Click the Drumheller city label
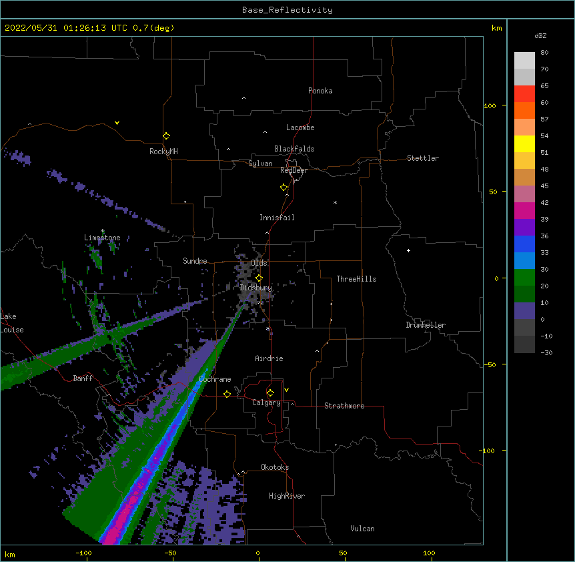 click(x=426, y=325)
